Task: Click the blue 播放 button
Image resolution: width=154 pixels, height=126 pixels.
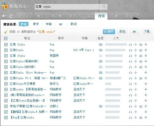Action: tap(109, 32)
